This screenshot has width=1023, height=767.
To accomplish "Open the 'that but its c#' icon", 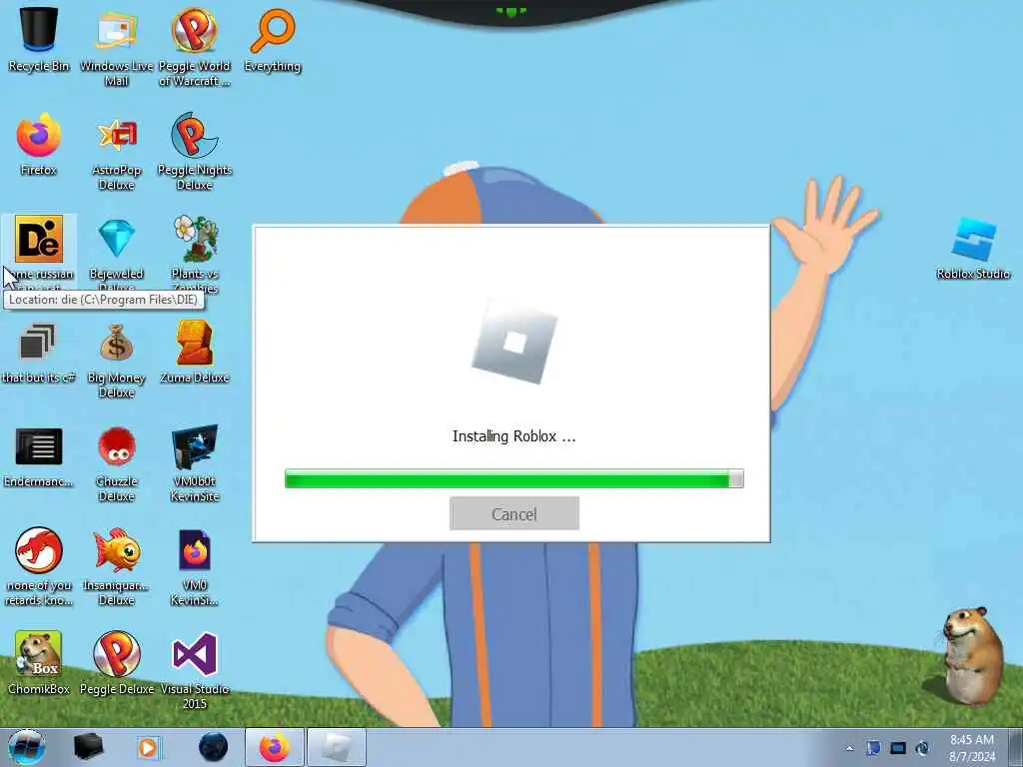I will (39, 353).
